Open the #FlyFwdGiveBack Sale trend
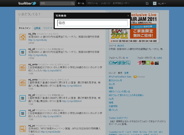Viewport: 184px width, 135px height. tap(120, 77)
